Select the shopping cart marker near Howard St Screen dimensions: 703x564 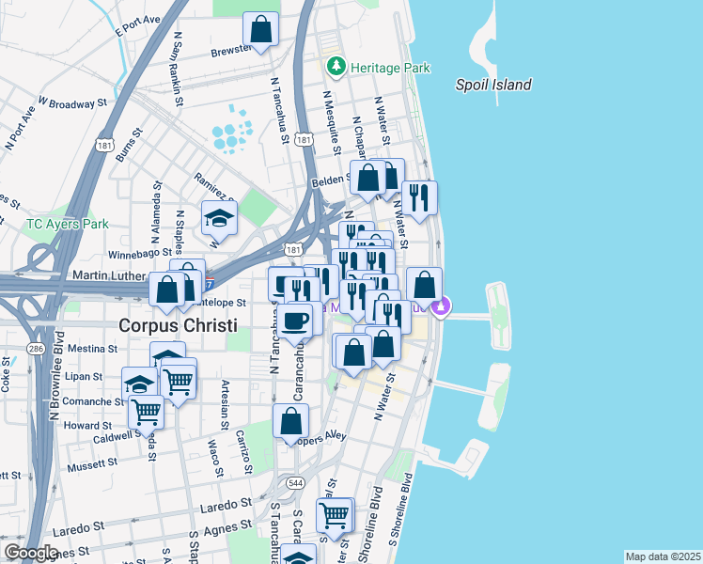click(x=146, y=413)
